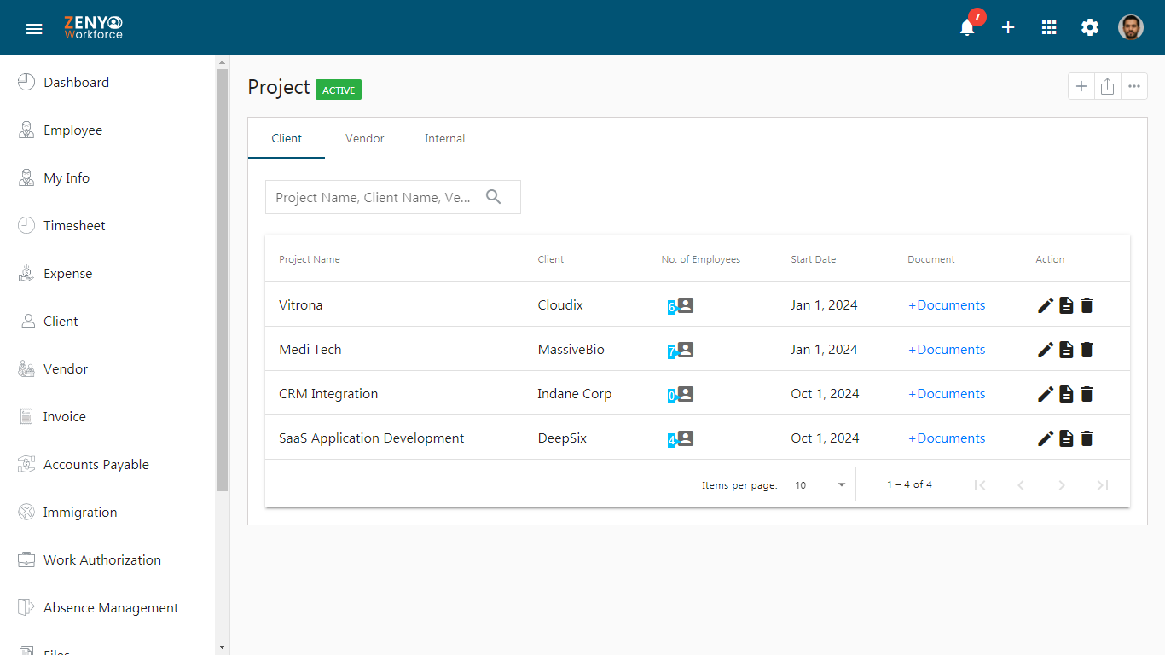Open the user profile avatar
Screen dimensions: 1165x655
[x=1131, y=27]
